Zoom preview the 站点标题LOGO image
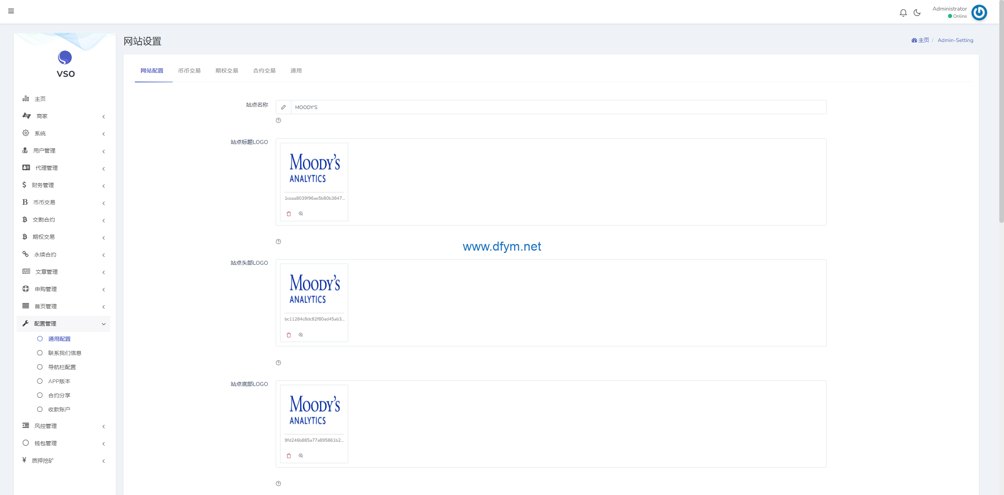This screenshot has height=495, width=1004. tap(301, 214)
